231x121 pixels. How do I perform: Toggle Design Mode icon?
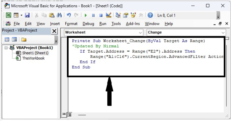[109, 15]
